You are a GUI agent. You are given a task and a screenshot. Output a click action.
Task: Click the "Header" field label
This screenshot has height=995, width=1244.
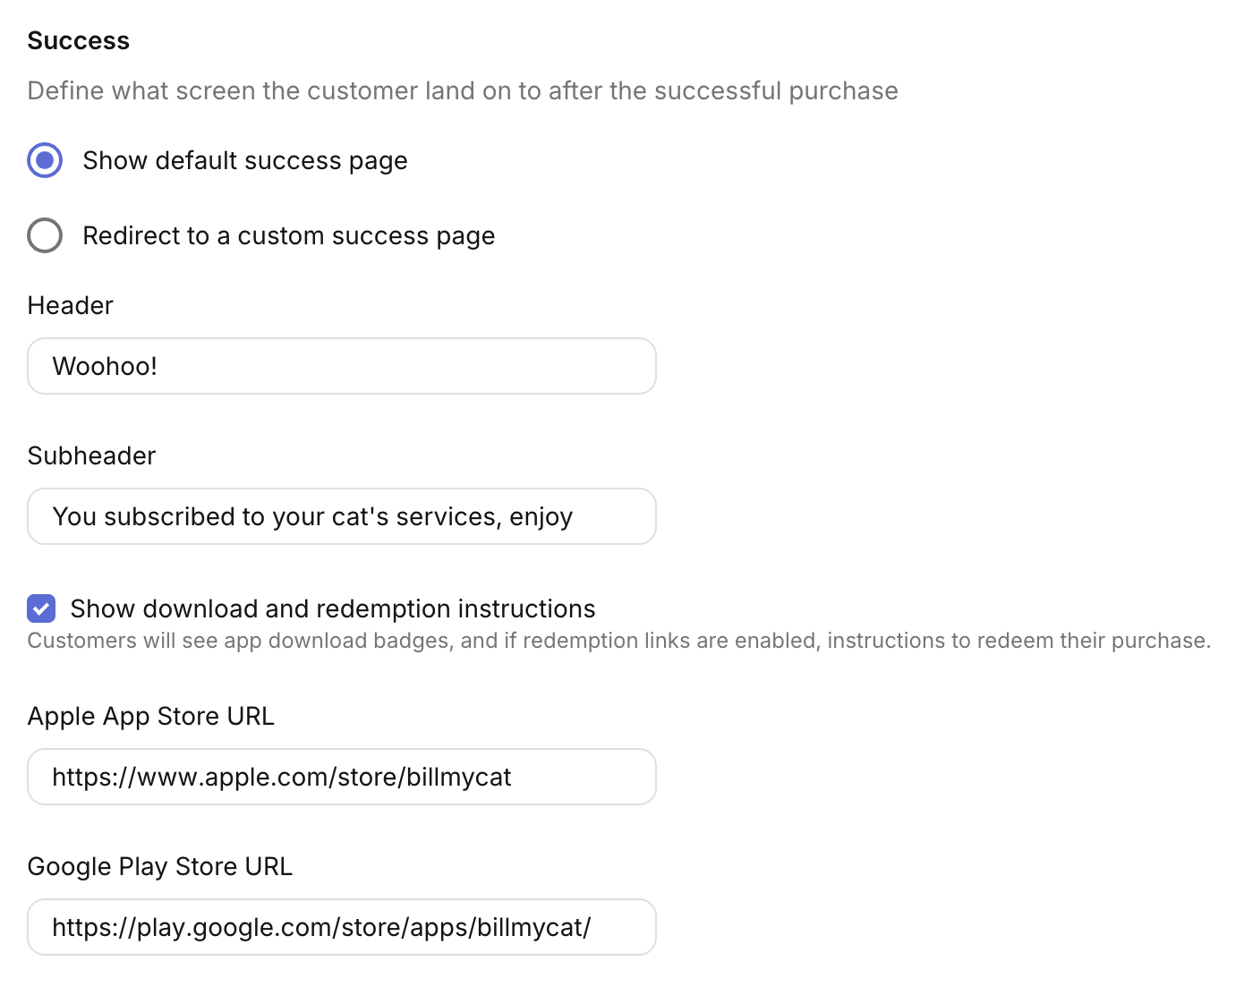click(71, 306)
